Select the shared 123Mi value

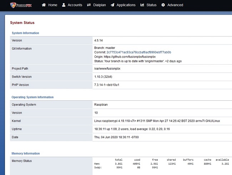click(172, 164)
